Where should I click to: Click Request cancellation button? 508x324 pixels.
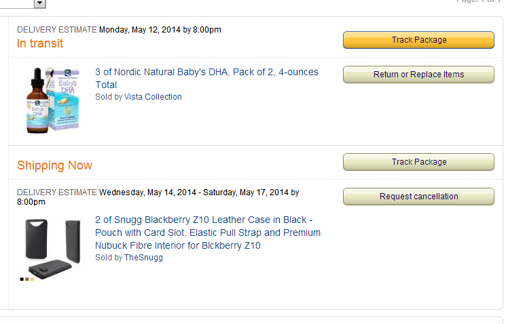point(418,197)
